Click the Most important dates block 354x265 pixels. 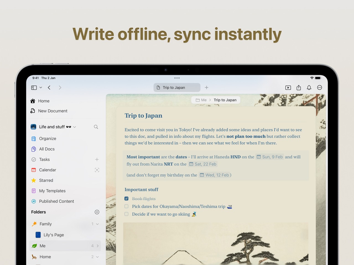tap(216, 166)
